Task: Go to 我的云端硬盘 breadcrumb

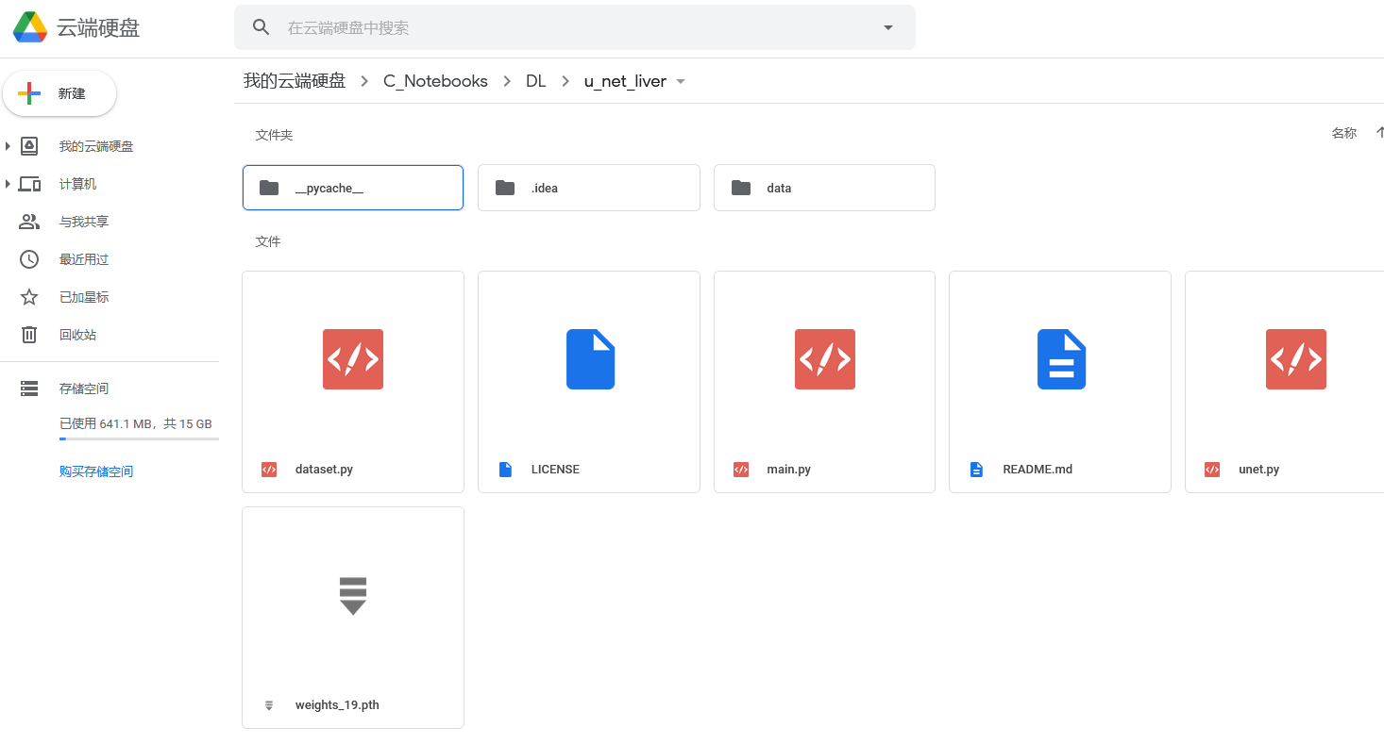Action: [295, 81]
